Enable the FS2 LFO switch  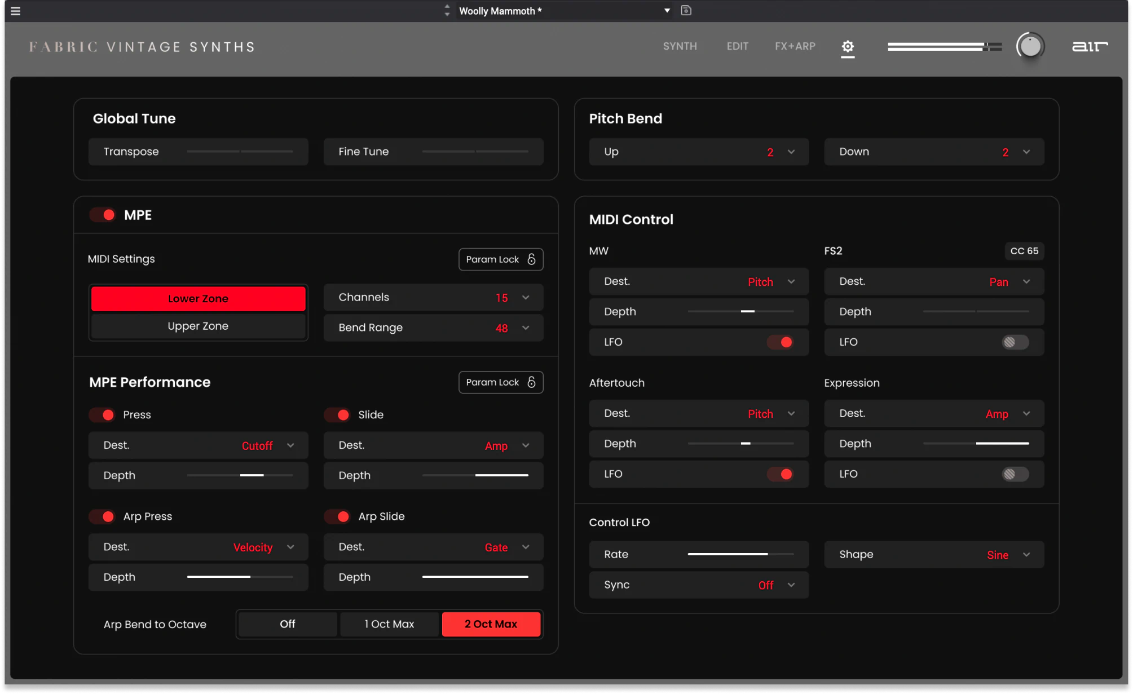(x=1015, y=342)
